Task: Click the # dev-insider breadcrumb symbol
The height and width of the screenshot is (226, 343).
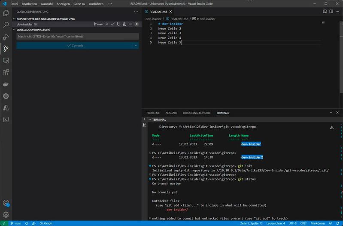Action: pyautogui.click(x=204, y=19)
